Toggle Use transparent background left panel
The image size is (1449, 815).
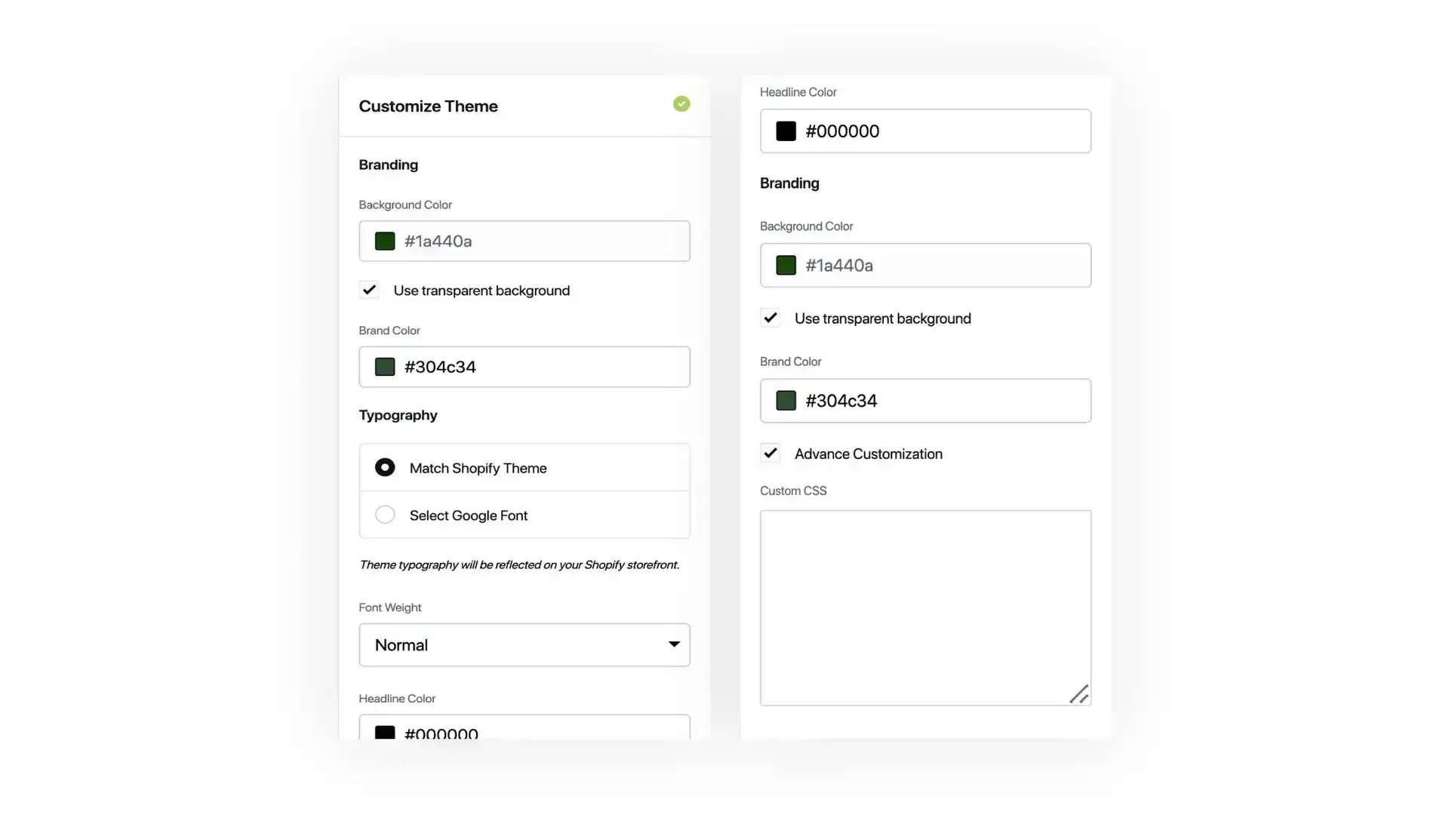[369, 290]
